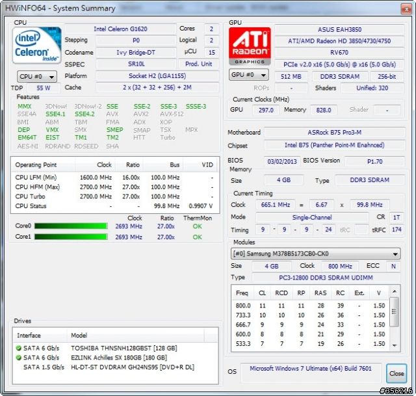The width and height of the screenshot is (416, 396).
Task: Click the Prod. Unit field
Action: coord(198,64)
